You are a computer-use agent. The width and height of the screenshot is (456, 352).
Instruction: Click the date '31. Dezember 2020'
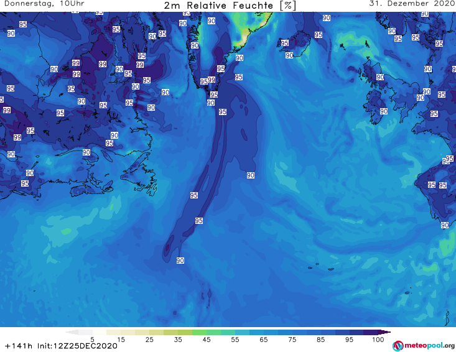pyautogui.click(x=412, y=4)
